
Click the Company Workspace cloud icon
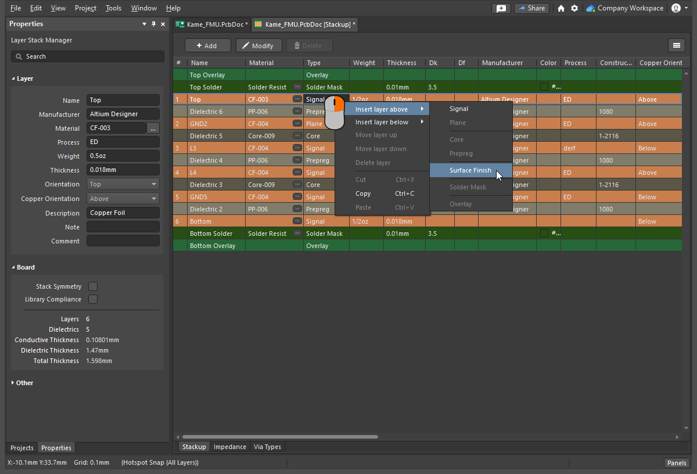click(591, 8)
